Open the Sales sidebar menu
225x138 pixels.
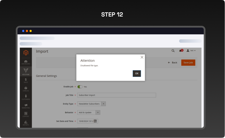tap(26, 80)
